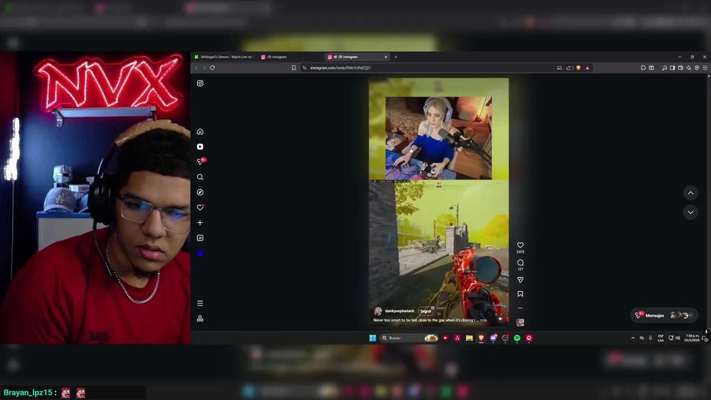Click the browser forward arrow
The image size is (711, 400).
[x=204, y=68]
